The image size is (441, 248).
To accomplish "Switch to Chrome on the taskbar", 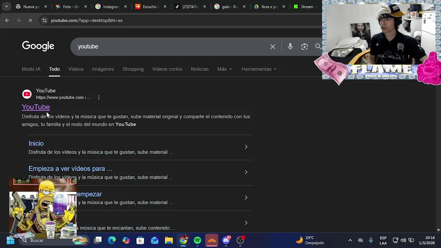I will click(183, 240).
